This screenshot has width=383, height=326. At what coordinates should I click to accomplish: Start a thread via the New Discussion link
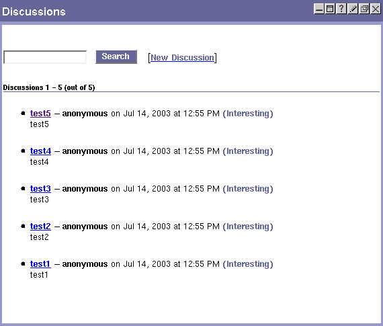coord(183,58)
